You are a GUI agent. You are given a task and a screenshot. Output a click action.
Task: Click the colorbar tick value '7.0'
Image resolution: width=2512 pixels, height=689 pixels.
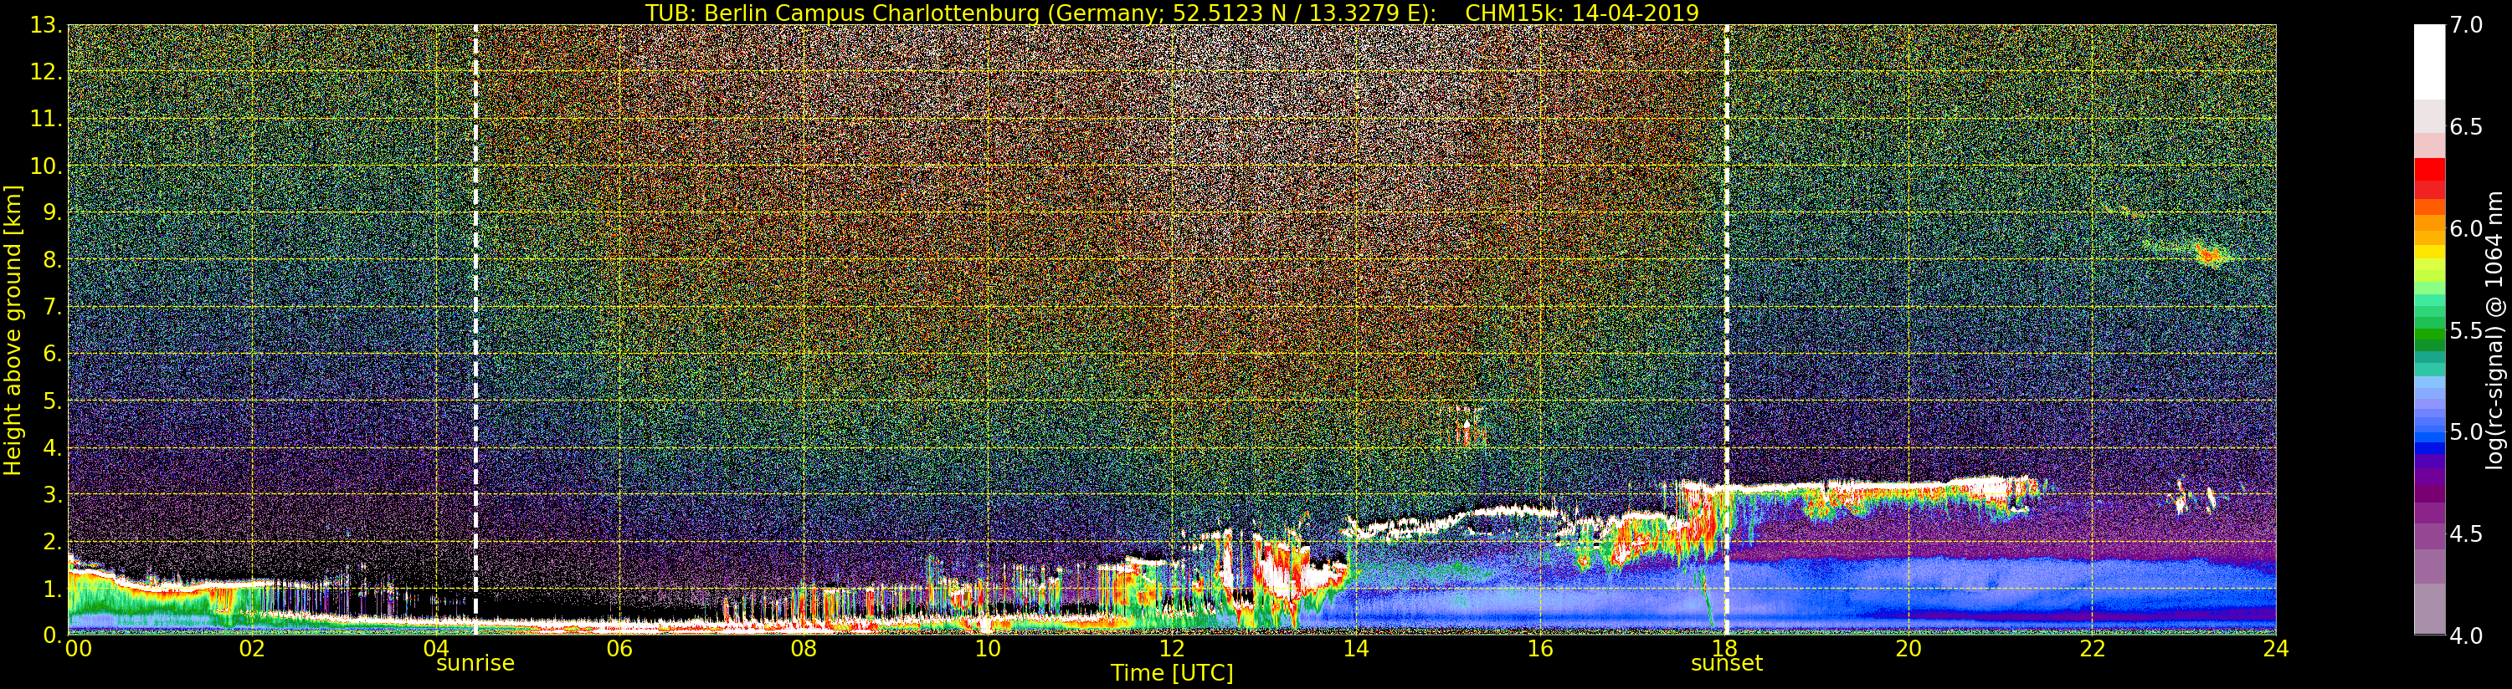[2465, 25]
